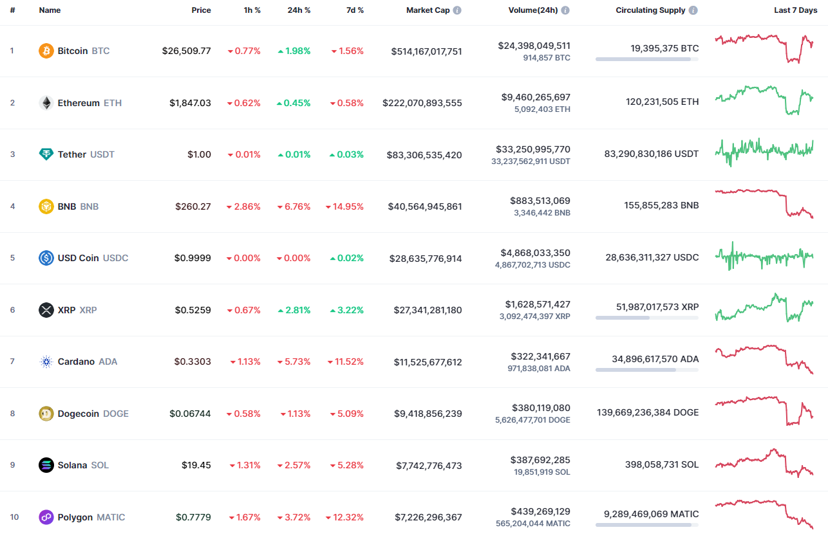
Task: Click the Tether USDT logo
Action: pyautogui.click(x=45, y=154)
